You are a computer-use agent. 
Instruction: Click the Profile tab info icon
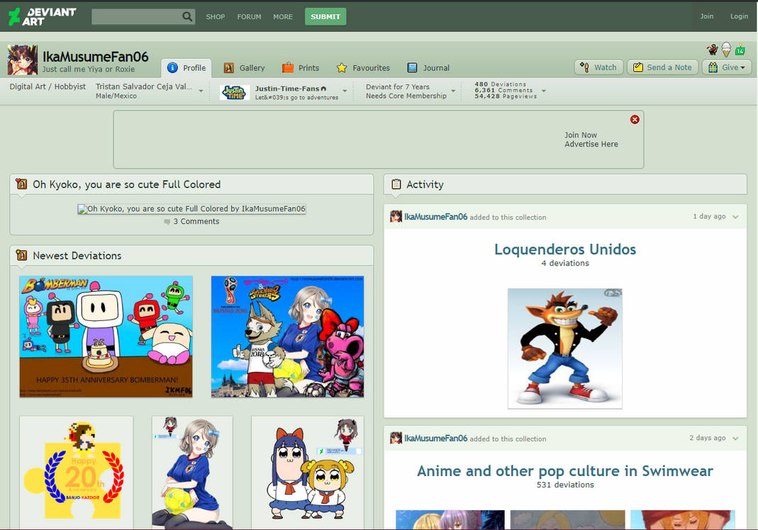click(x=172, y=67)
